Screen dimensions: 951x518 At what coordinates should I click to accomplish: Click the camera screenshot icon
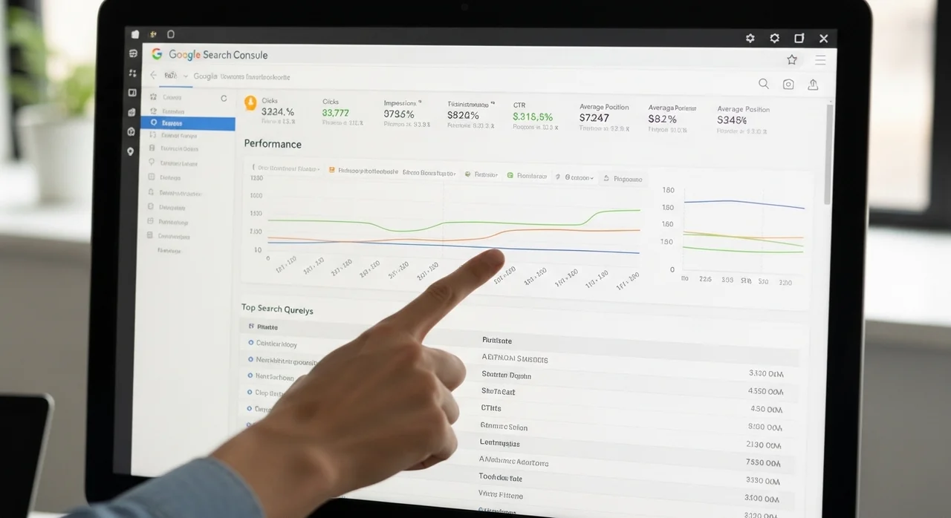click(x=788, y=85)
